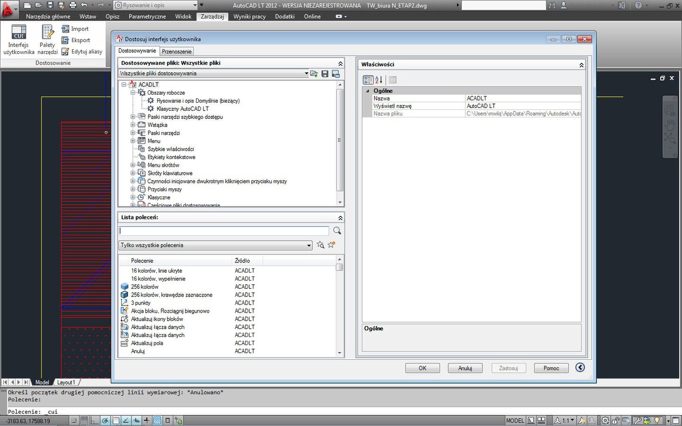Click the Save As icon in the quick access toolbar

point(61,5)
